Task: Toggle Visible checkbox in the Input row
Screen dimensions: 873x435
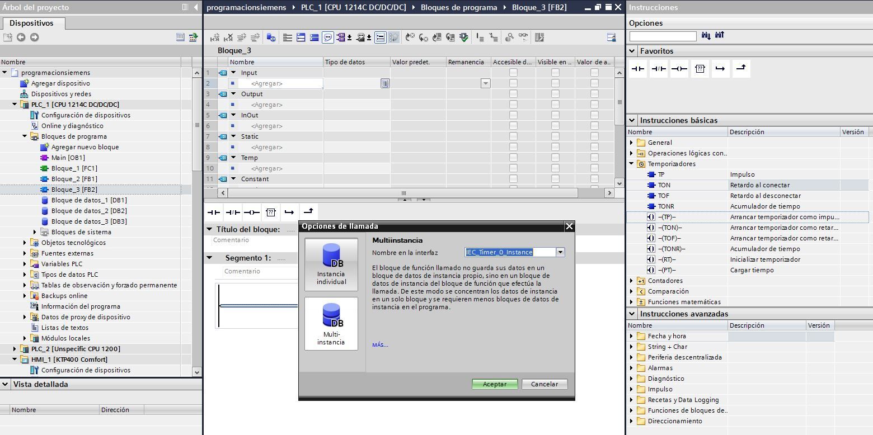Action: [555, 73]
